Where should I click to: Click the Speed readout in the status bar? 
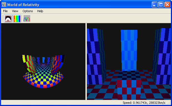(x=144, y=103)
